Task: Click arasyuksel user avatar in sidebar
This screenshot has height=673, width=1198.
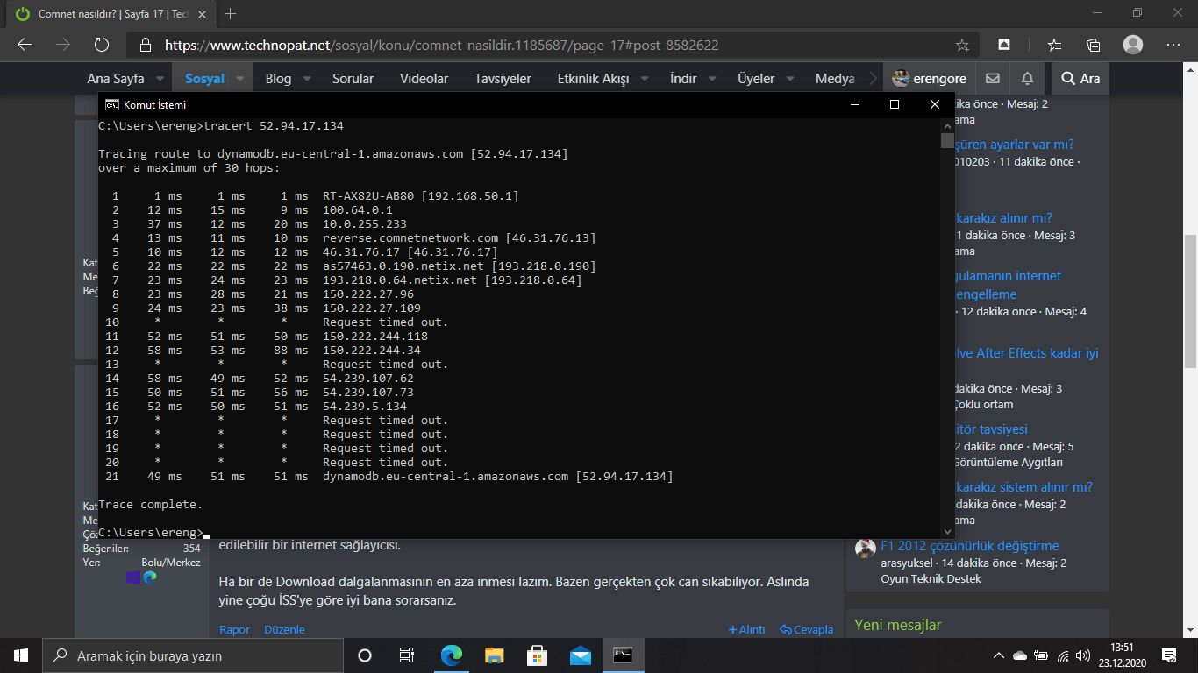Action: click(x=866, y=548)
